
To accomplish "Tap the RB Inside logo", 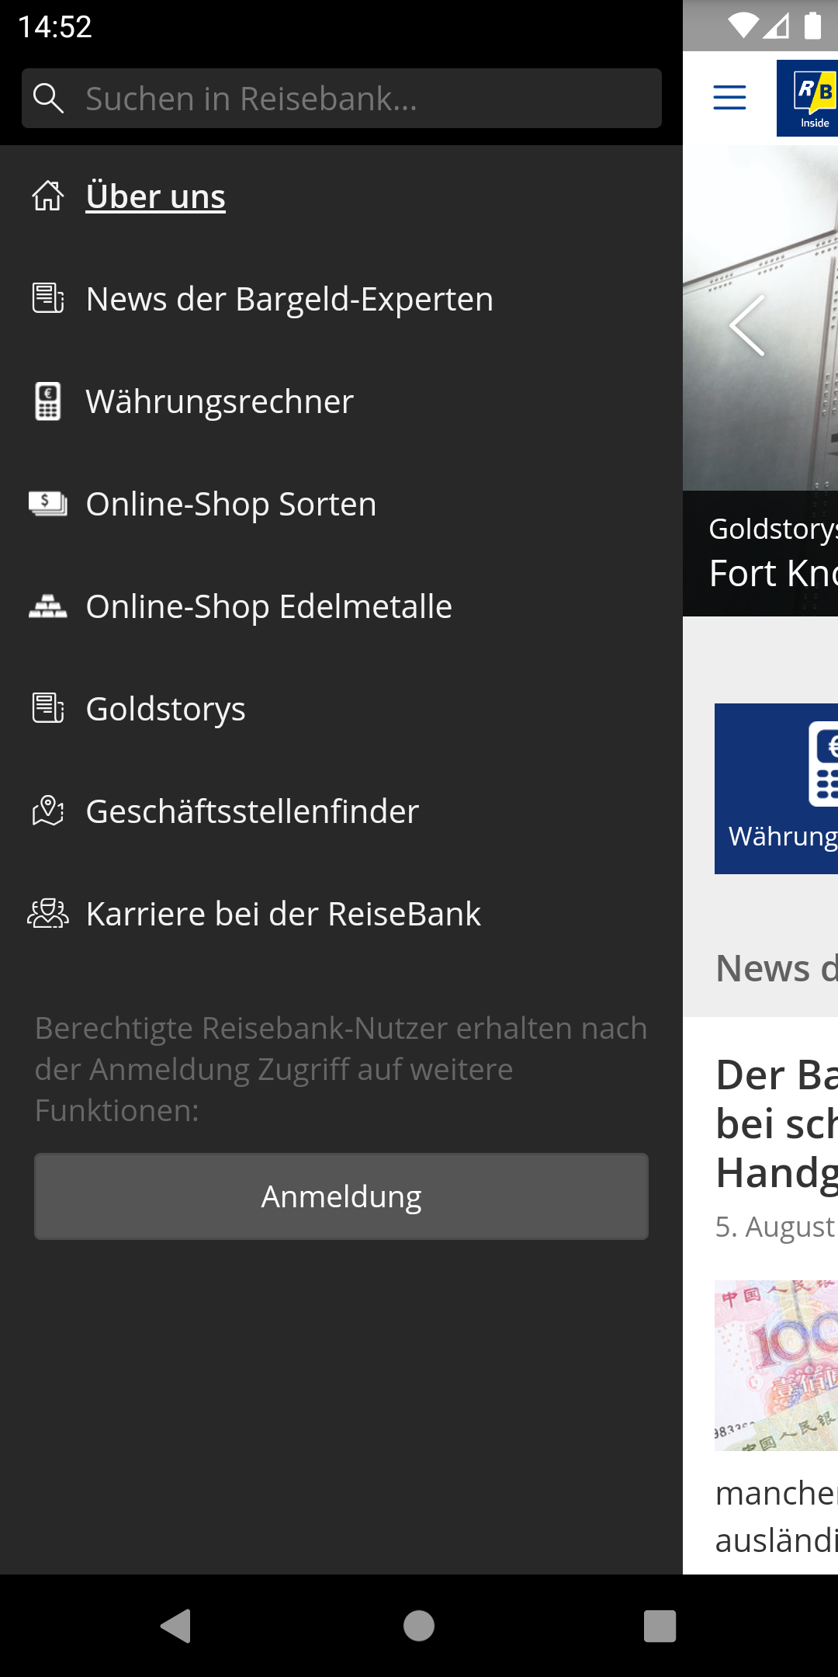I will (807, 98).
